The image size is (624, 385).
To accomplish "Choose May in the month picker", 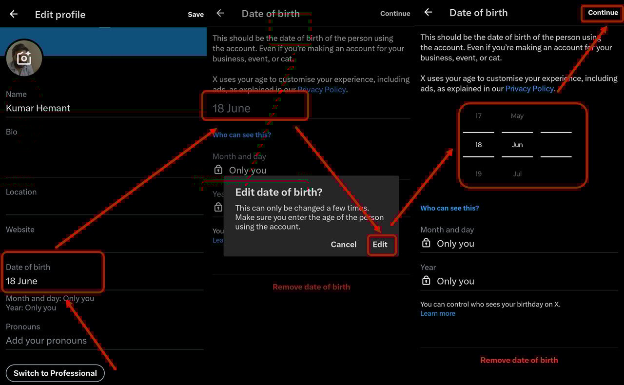I will coord(517,116).
